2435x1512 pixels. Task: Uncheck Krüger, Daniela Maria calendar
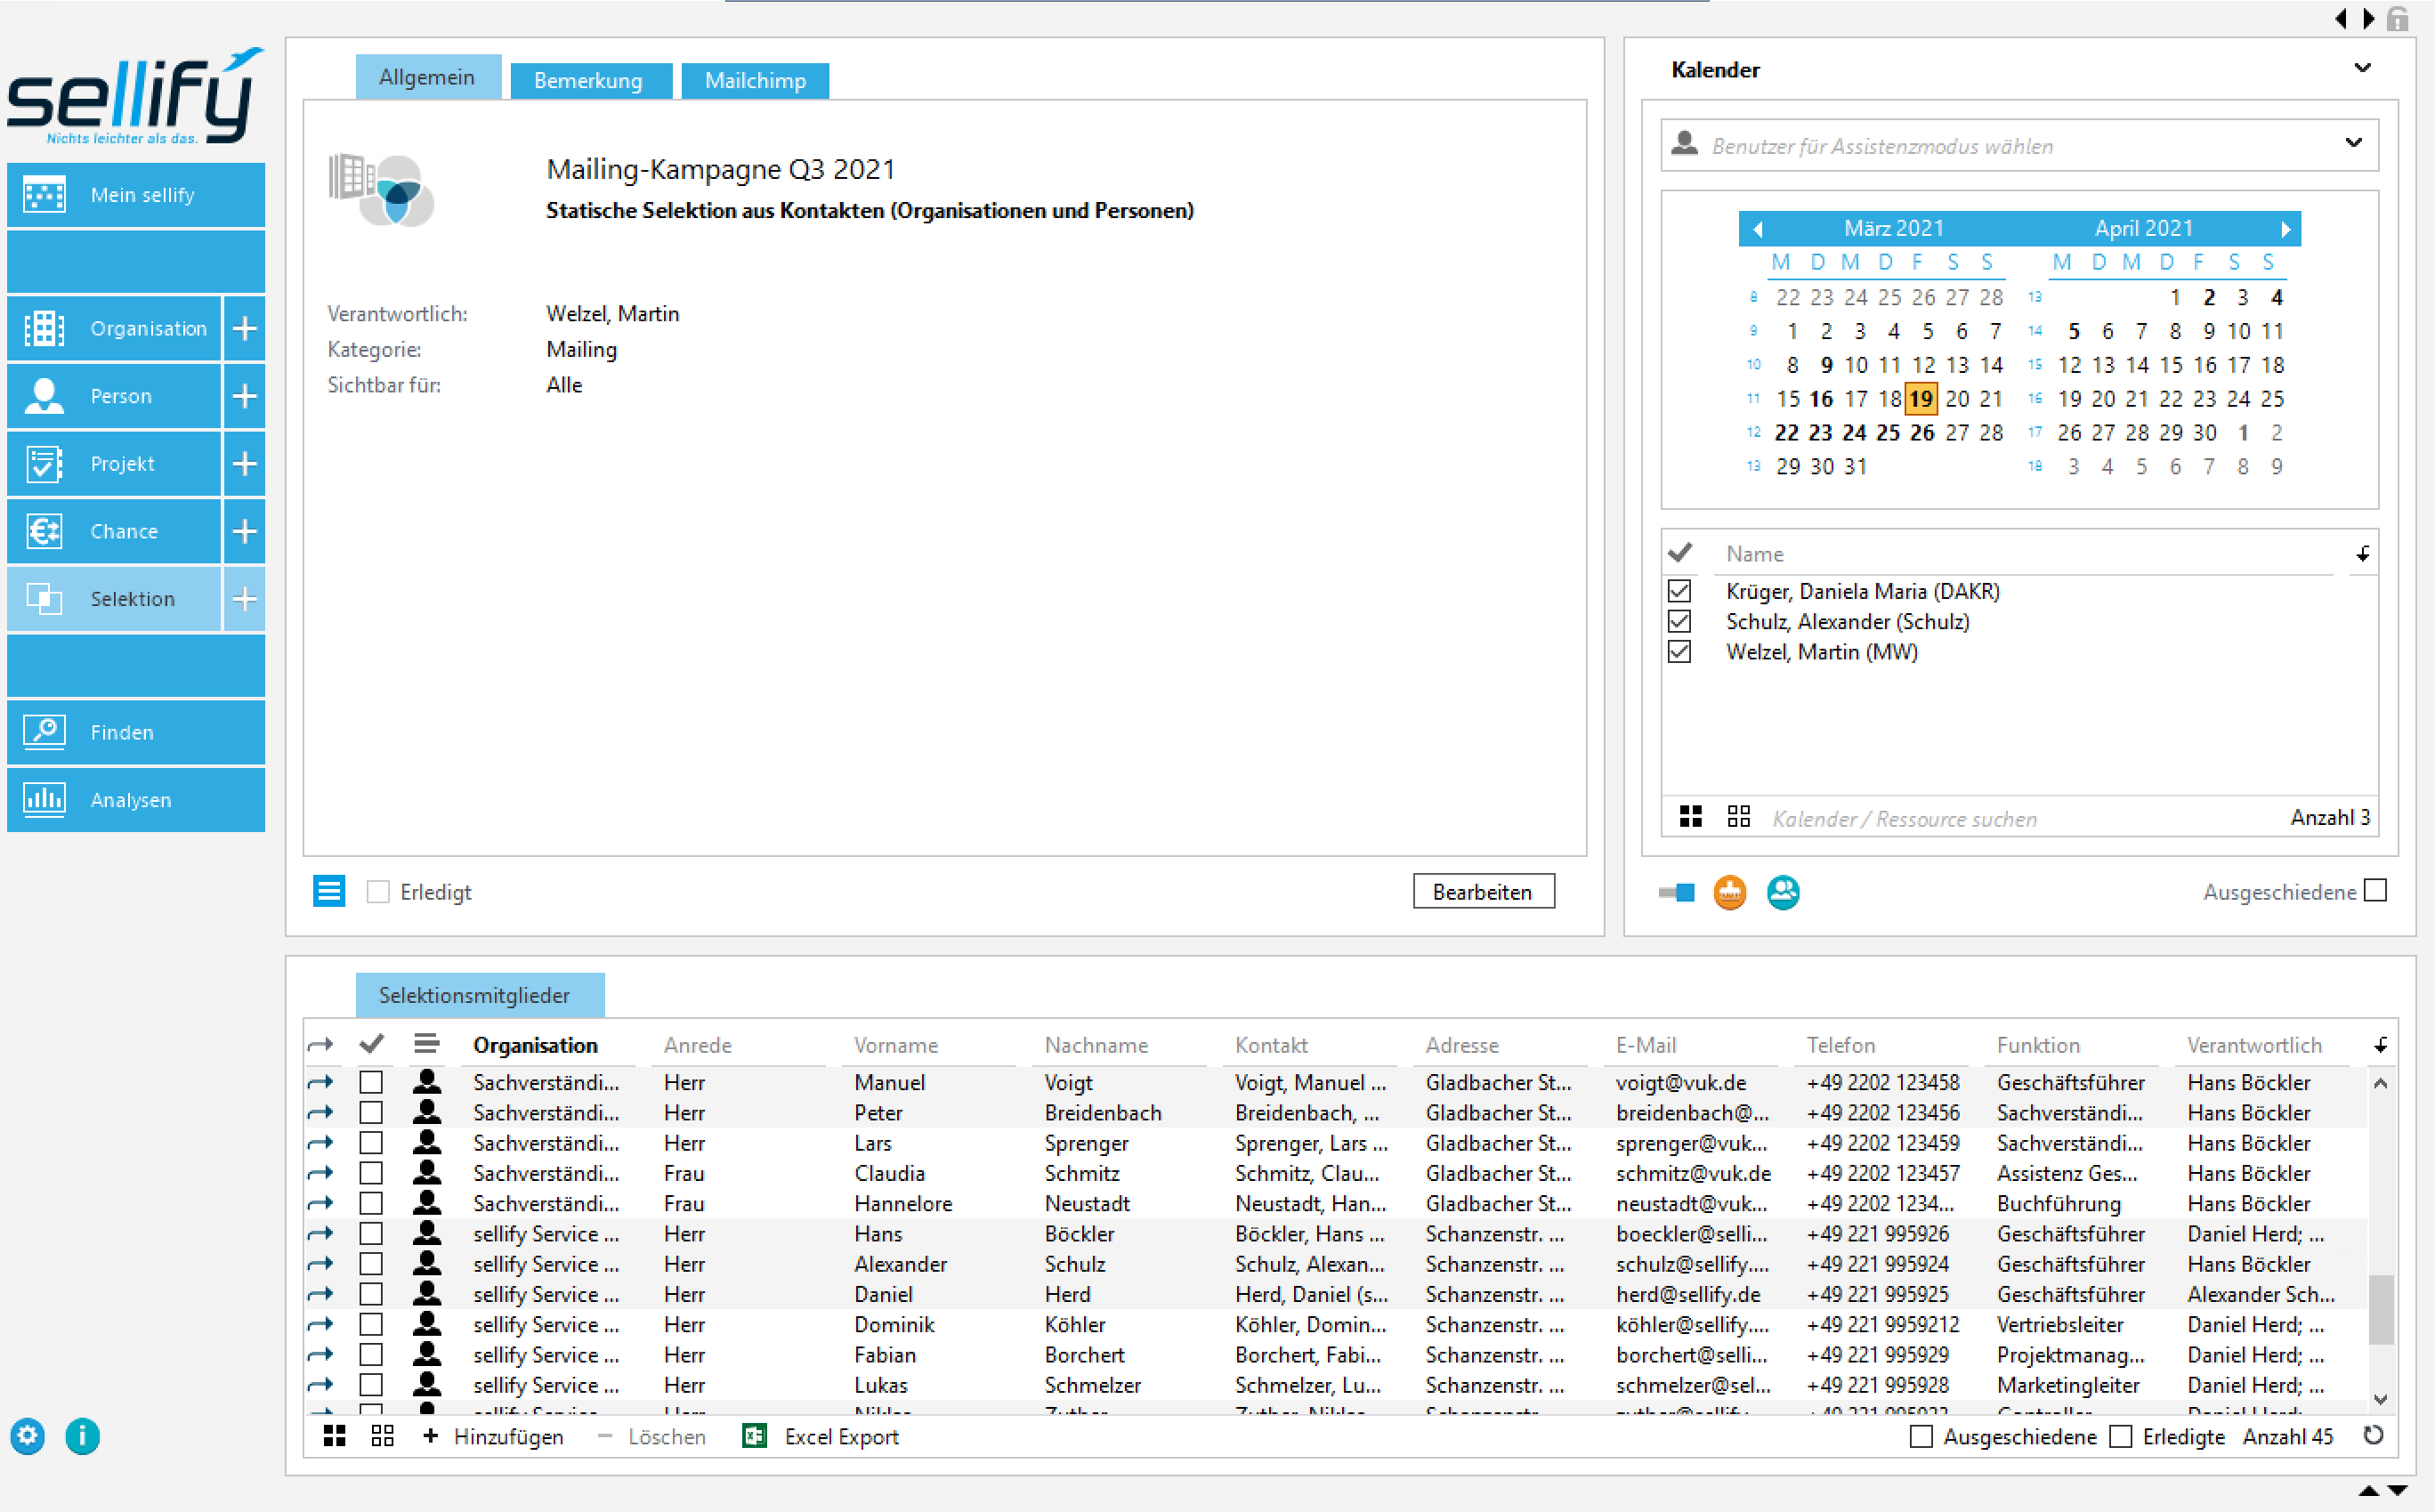pos(1679,591)
